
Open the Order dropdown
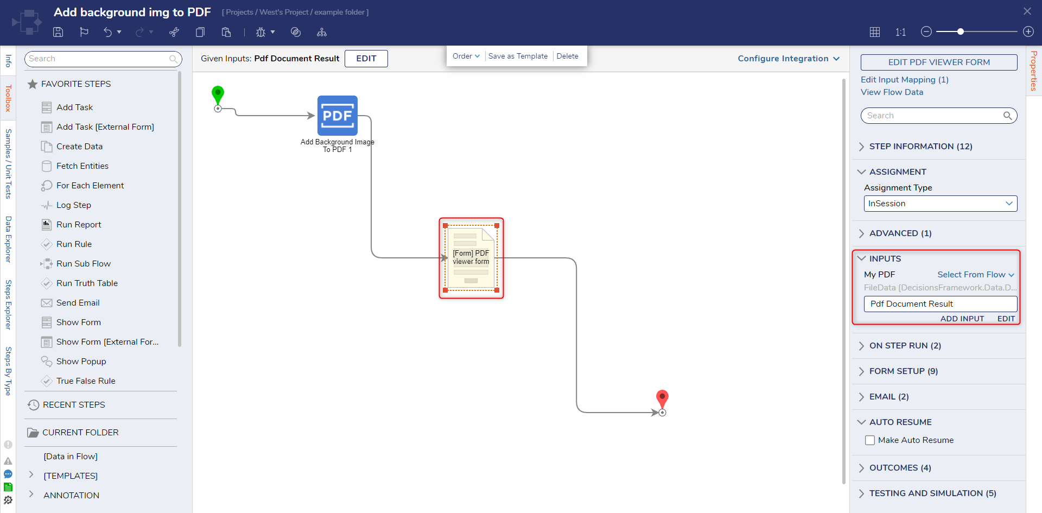466,56
